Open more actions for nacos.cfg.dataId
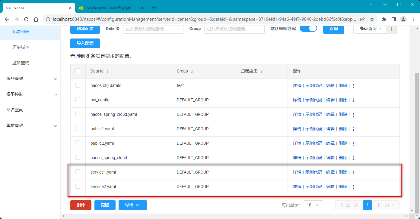The width and height of the screenshot is (420, 219). click(x=354, y=86)
